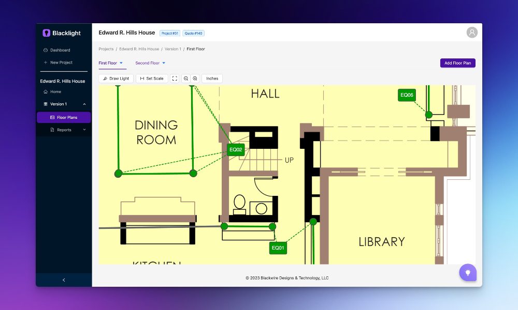Viewport: 518px width, 310px height.
Task: Expand the Reports section
Action: (84, 130)
